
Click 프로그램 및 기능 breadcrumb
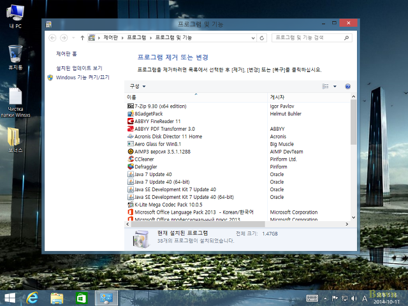173,38
